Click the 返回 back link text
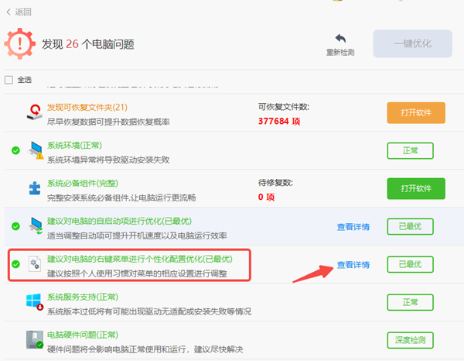464x361 pixels. [x=23, y=12]
